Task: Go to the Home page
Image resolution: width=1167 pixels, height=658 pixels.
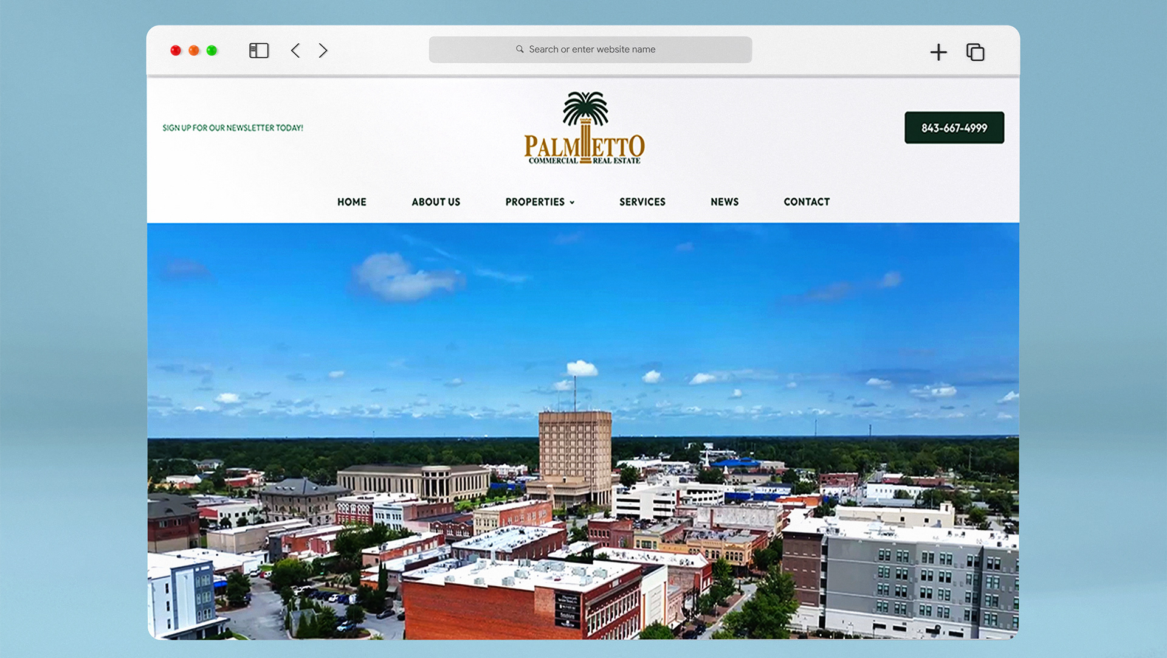Action: pyautogui.click(x=352, y=202)
